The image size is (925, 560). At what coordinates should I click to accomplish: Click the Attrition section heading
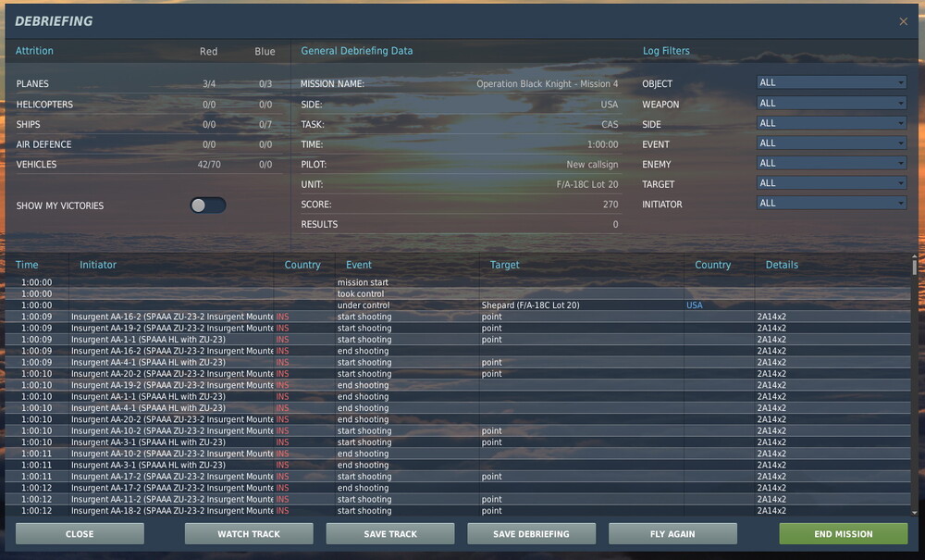coord(34,51)
